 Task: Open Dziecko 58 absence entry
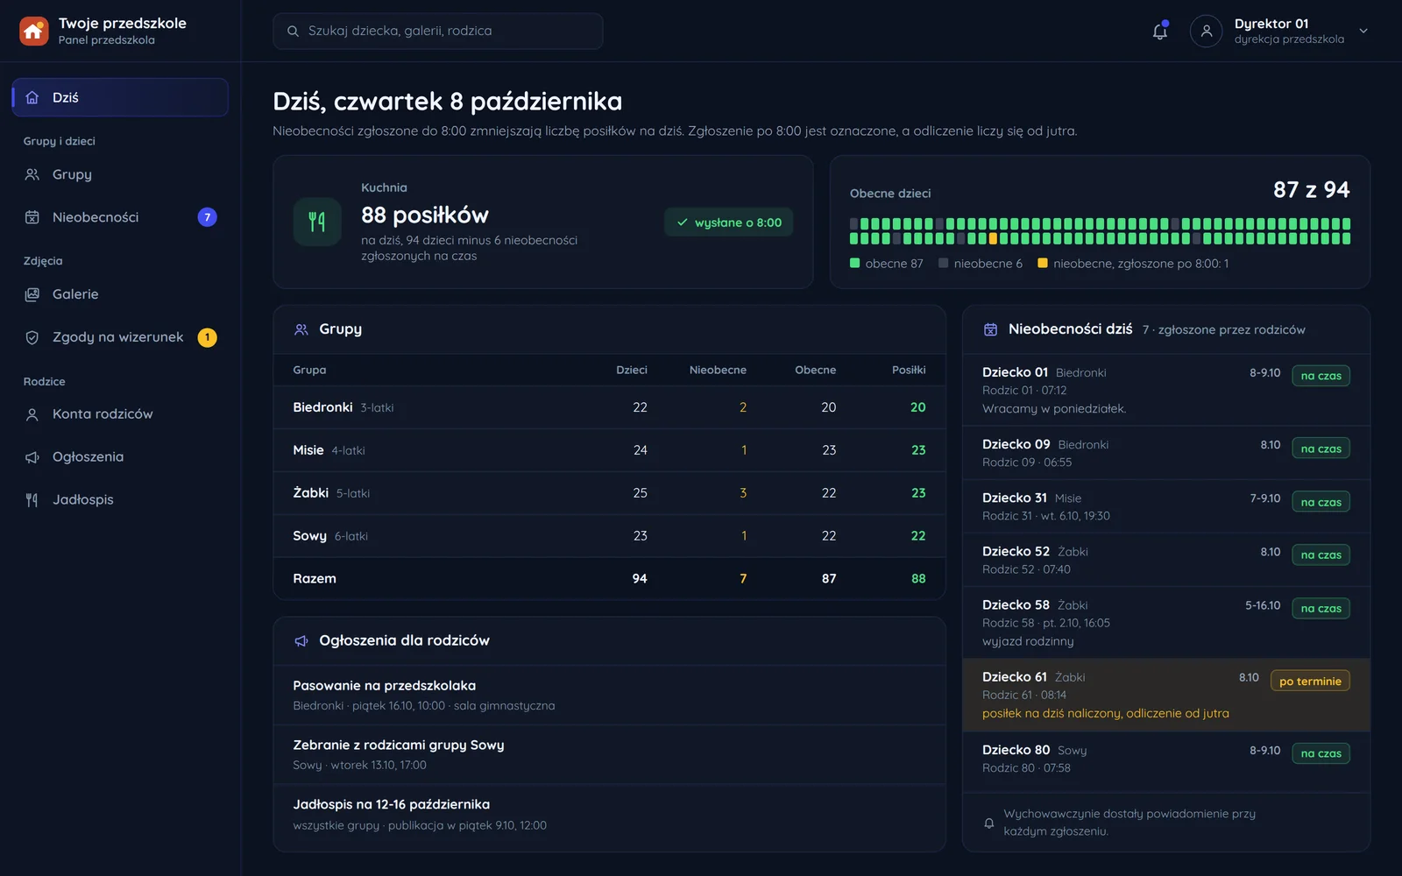click(x=1166, y=623)
